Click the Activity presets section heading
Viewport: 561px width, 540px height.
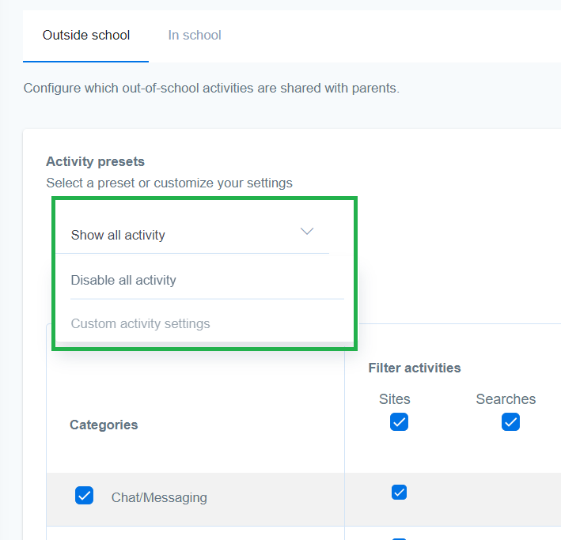tap(95, 161)
